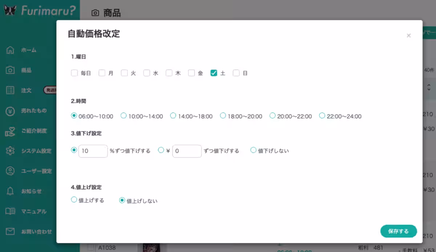436x252 pixels.
Task: Click the お知らせ bell icon
Action: [x=10, y=191]
